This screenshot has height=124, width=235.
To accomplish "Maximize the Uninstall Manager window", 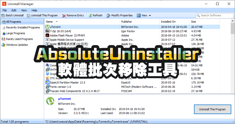I will click(x=218, y=4).
